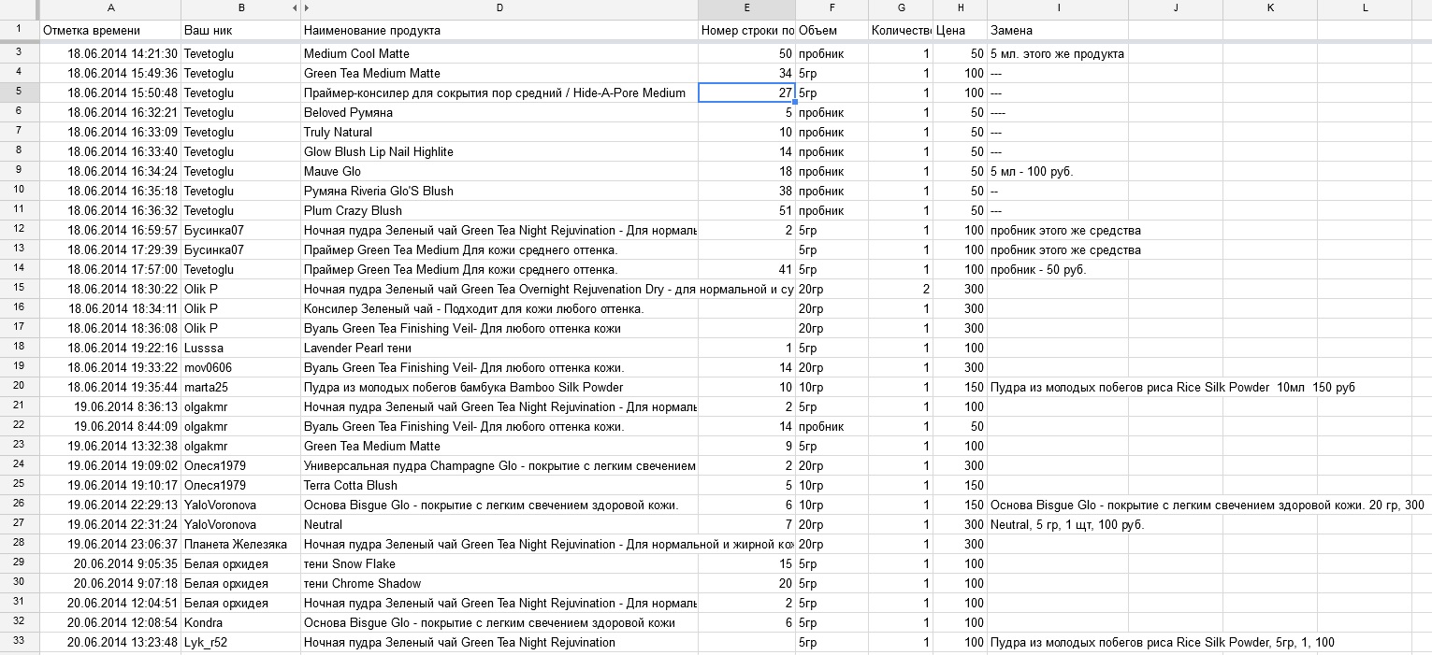Image resolution: width=1432 pixels, height=655 pixels.
Task: Select column E header
Action: coord(746,8)
